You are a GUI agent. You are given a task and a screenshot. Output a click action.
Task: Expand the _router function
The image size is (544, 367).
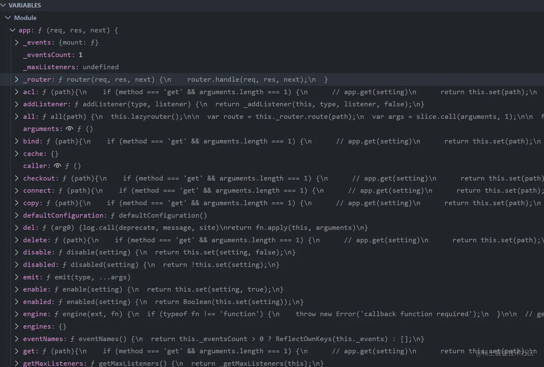(x=17, y=79)
